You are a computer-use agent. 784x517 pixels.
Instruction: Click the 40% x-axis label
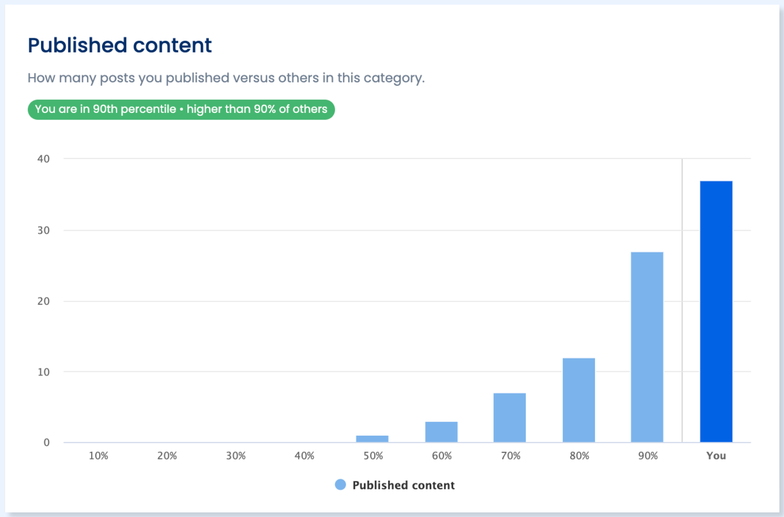(304, 456)
